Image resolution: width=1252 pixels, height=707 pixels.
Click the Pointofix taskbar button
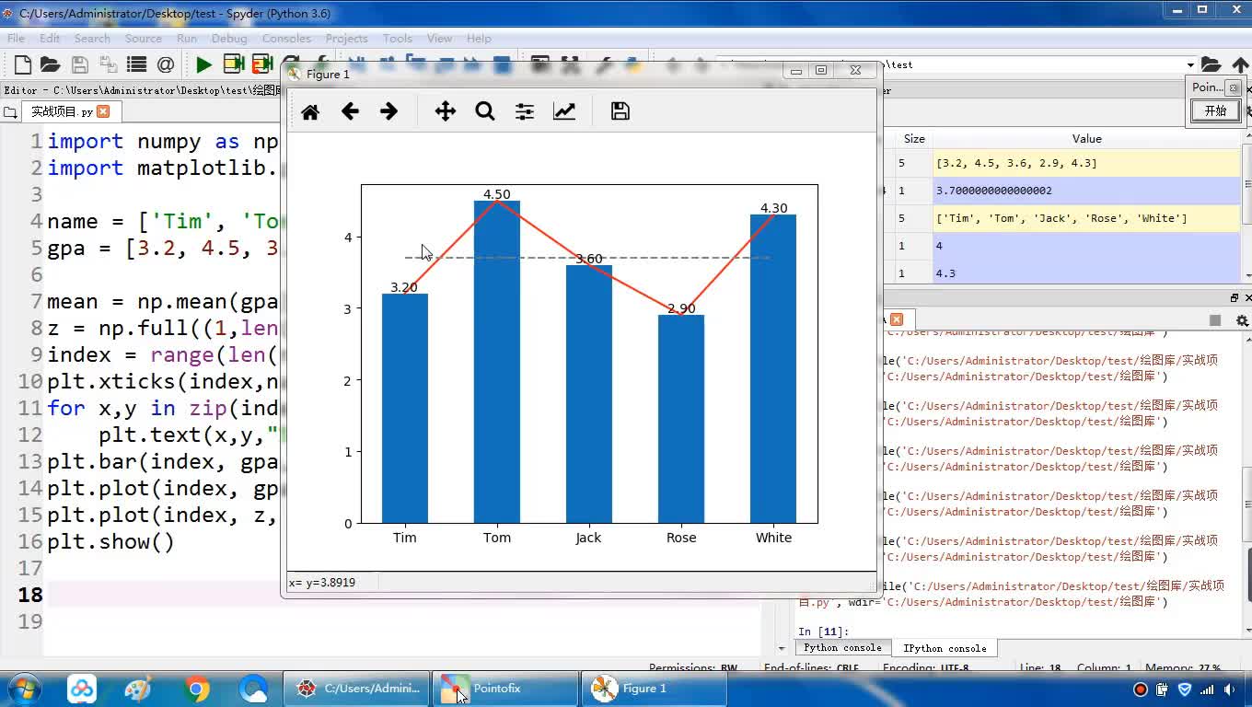pyautogui.click(x=505, y=689)
